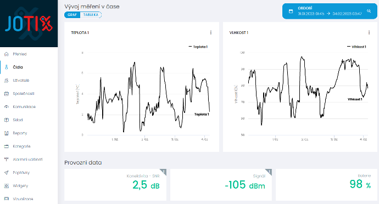379x204 pixels.
Task: Open the Komunikace sidebar icon
Action: [7, 107]
